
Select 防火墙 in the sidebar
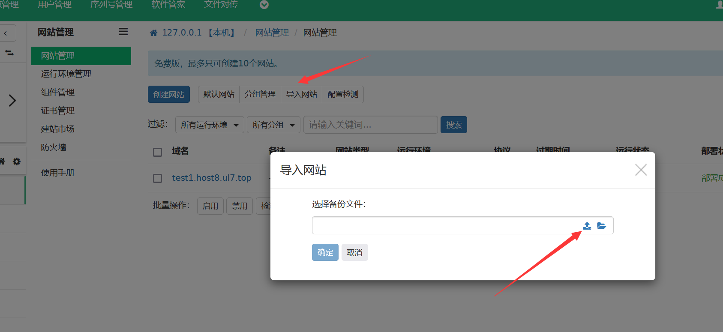pyautogui.click(x=54, y=147)
